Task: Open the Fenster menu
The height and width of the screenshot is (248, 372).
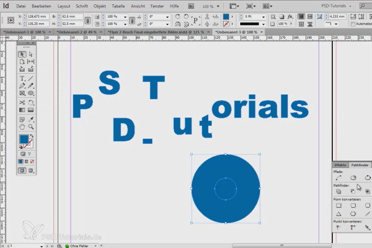Action: coord(157,6)
